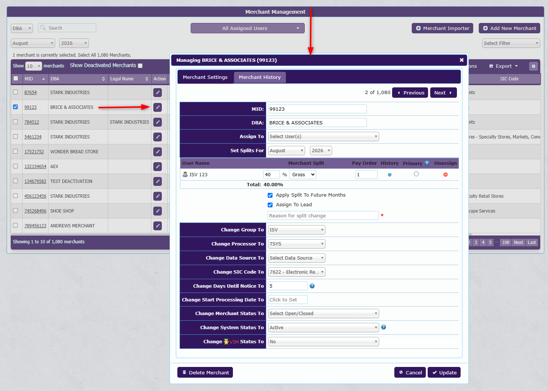Check the box for merchant 87654
This screenshot has height=391, width=548.
(16, 92)
